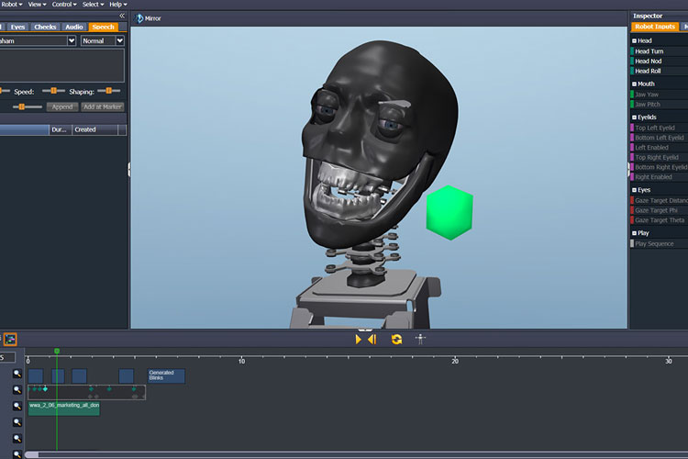Collapse the Eyelids group in Inspector

(x=635, y=118)
